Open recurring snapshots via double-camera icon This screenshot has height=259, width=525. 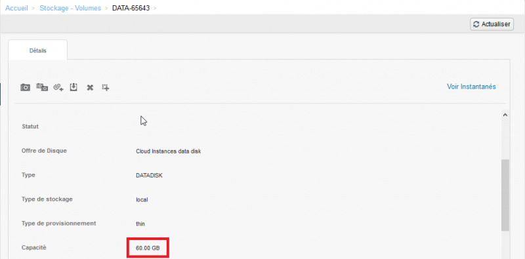click(42, 87)
